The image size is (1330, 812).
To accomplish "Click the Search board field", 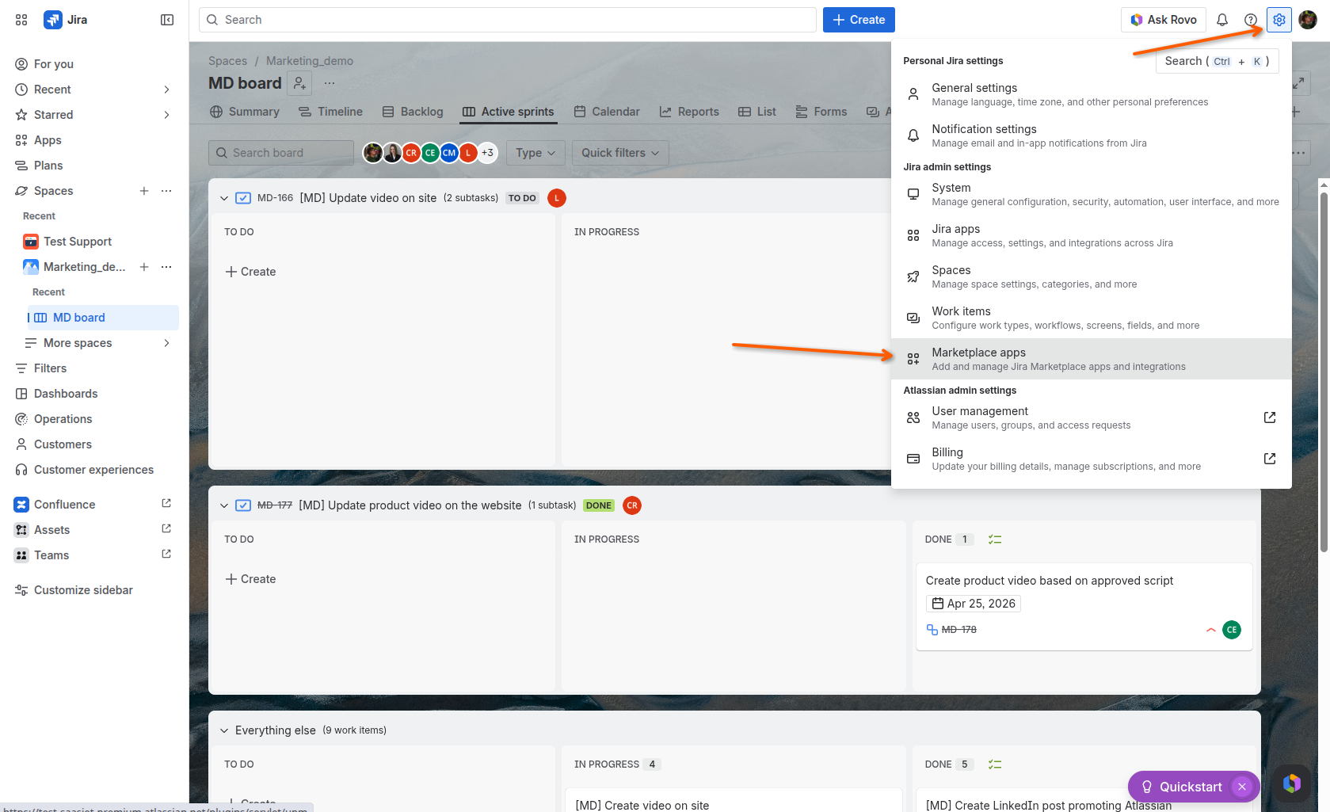I will (281, 153).
